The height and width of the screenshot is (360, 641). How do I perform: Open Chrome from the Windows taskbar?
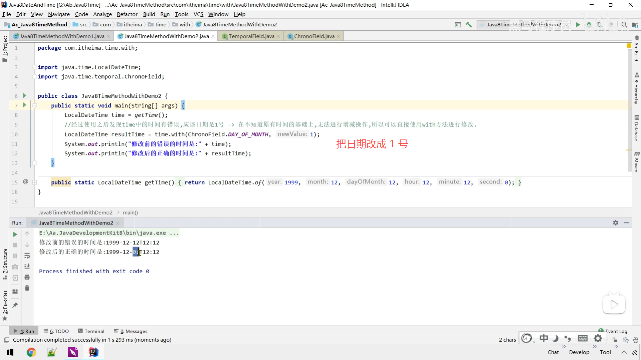(31, 352)
